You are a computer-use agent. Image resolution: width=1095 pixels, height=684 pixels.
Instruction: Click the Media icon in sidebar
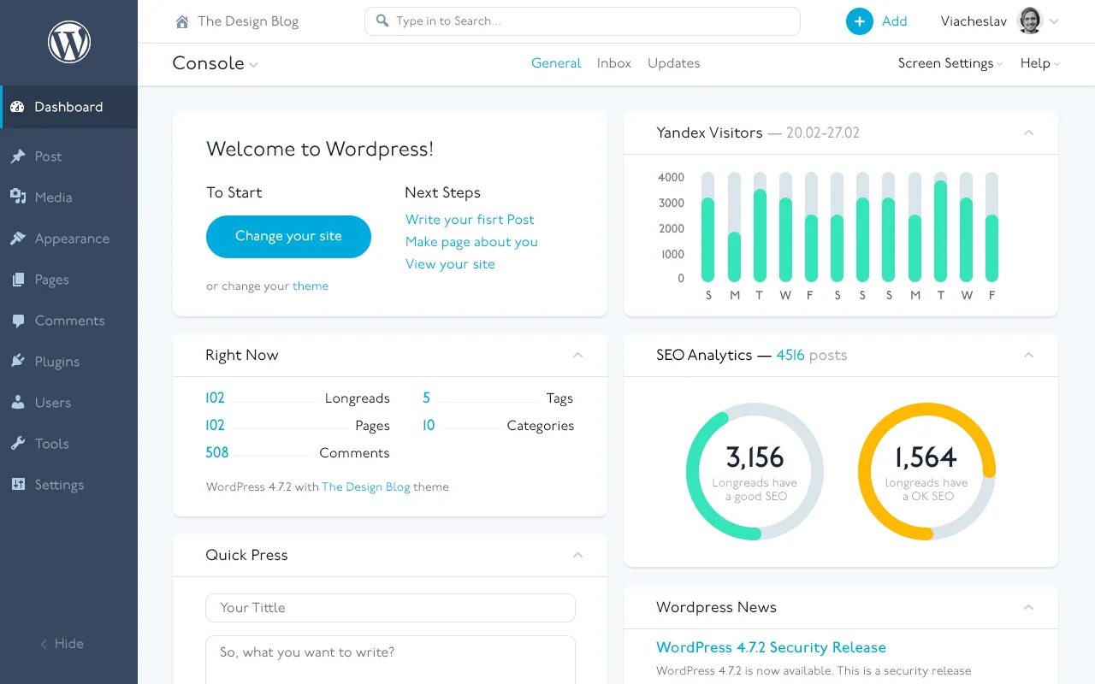17,197
